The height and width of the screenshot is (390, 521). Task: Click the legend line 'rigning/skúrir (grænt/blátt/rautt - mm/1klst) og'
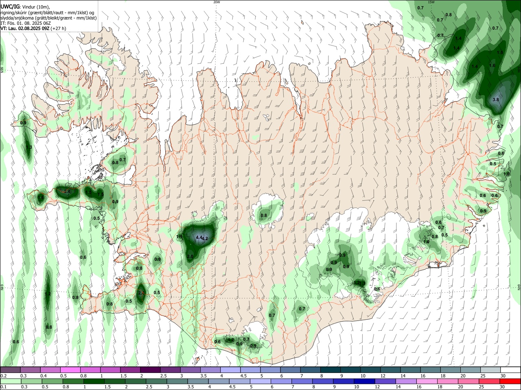click(x=47, y=13)
